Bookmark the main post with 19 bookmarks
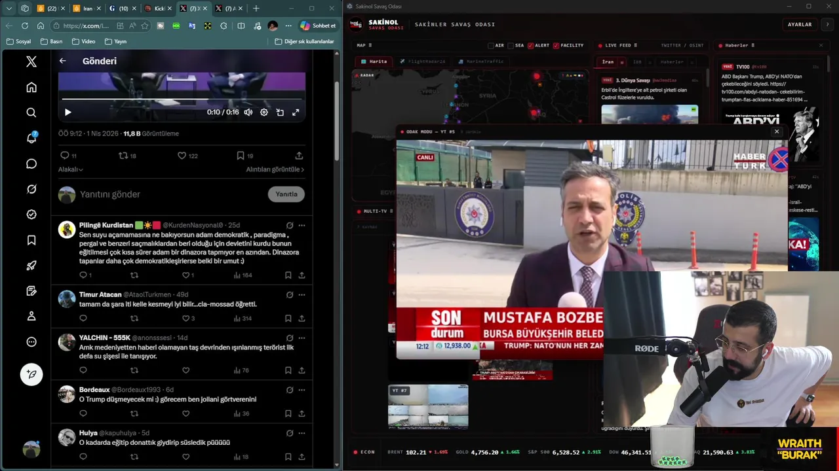 click(244, 156)
